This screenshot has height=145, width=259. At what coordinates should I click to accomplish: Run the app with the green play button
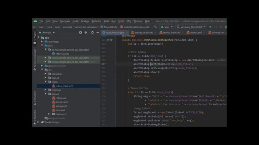(210, 27)
